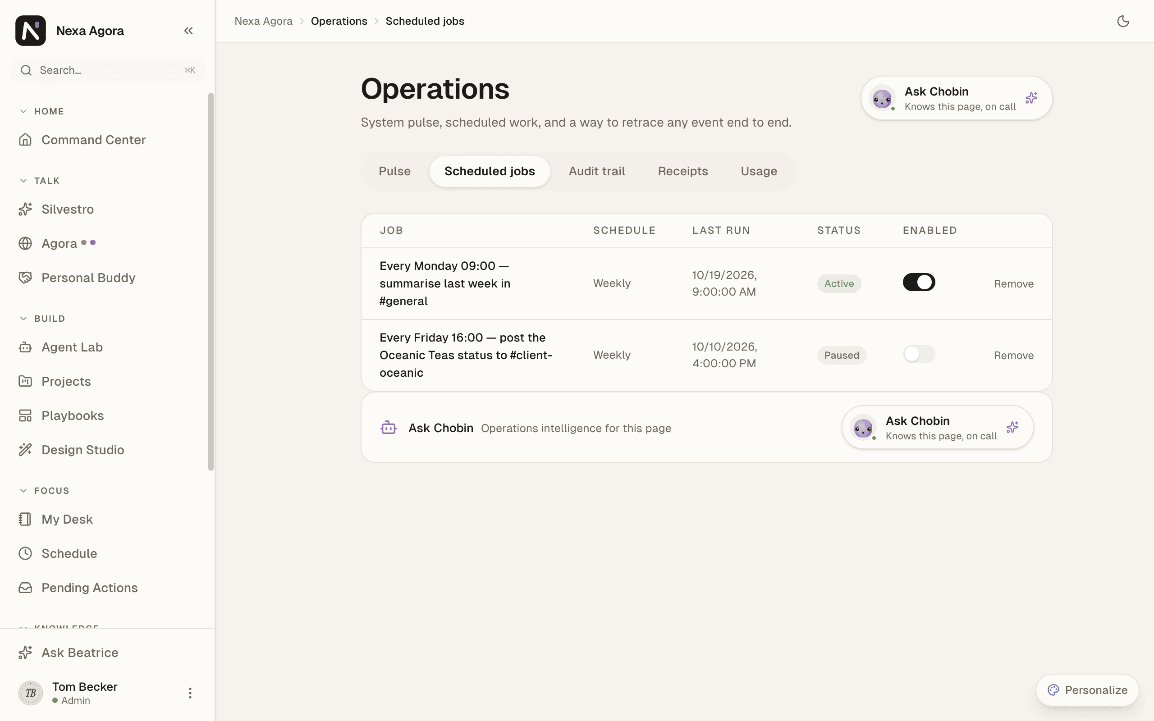The height and width of the screenshot is (721, 1154).
Task: Disable the Monday summarise job toggle
Action: (919, 282)
